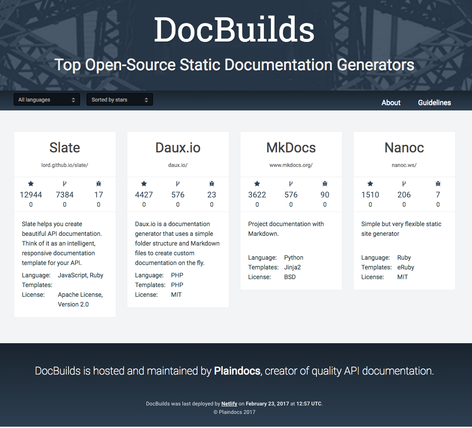The width and height of the screenshot is (472, 428).
Task: Click the bug issues icon on MkDocs card
Action: (325, 183)
